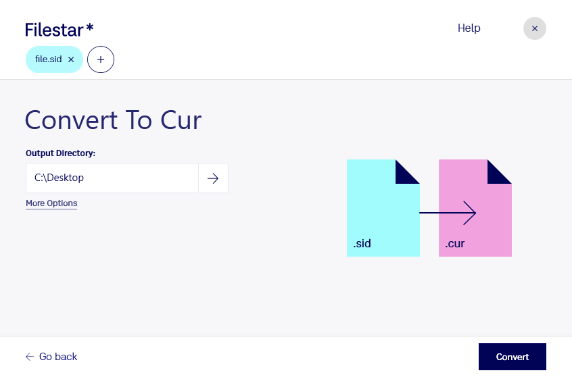This screenshot has width=572, height=377.
Task: Click the left arrow icon beside Go back
Action: pos(30,357)
